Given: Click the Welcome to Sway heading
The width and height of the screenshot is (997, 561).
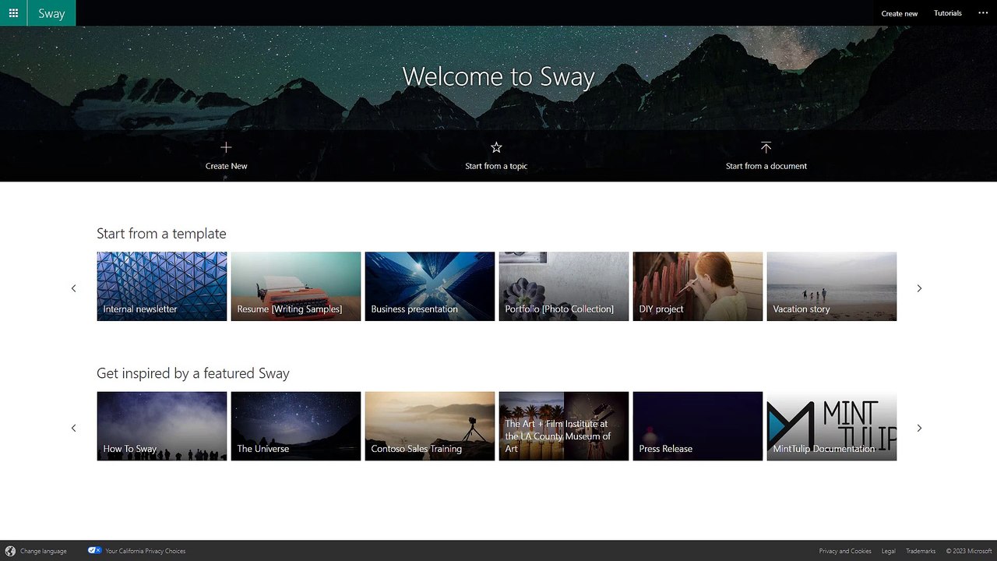Looking at the screenshot, I should pyautogui.click(x=498, y=76).
